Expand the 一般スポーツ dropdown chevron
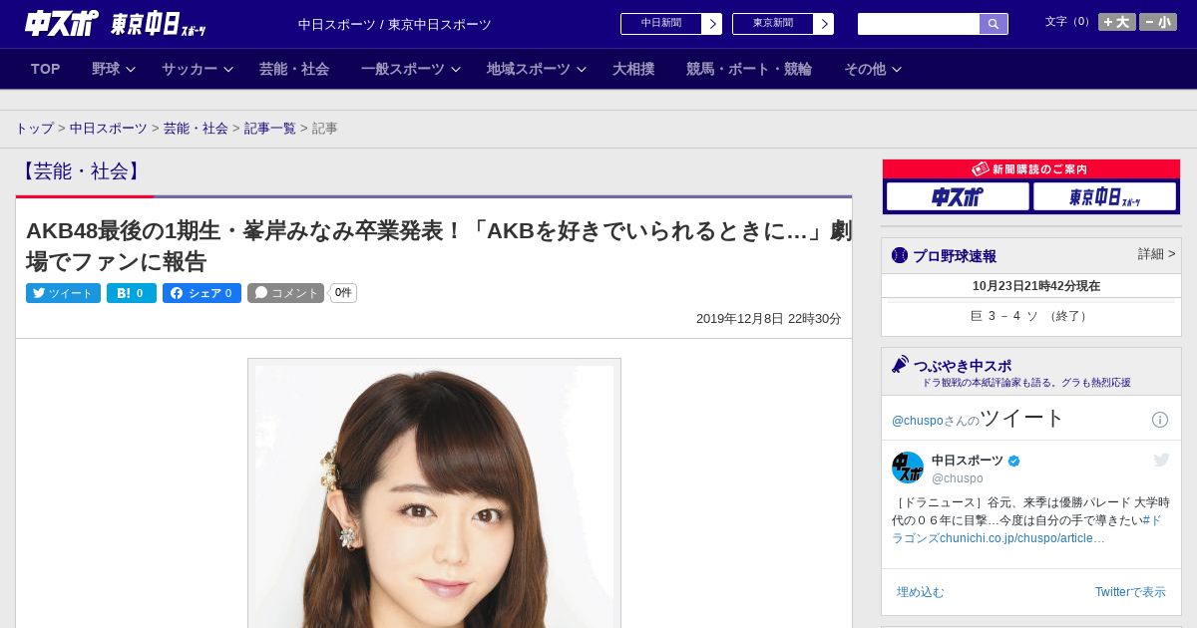Image resolution: width=1197 pixels, height=628 pixels. pos(456,70)
